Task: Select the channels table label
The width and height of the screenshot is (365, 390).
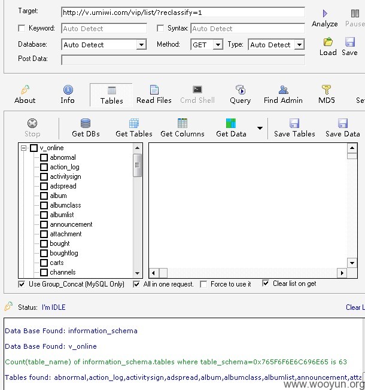Action: [x=63, y=272]
